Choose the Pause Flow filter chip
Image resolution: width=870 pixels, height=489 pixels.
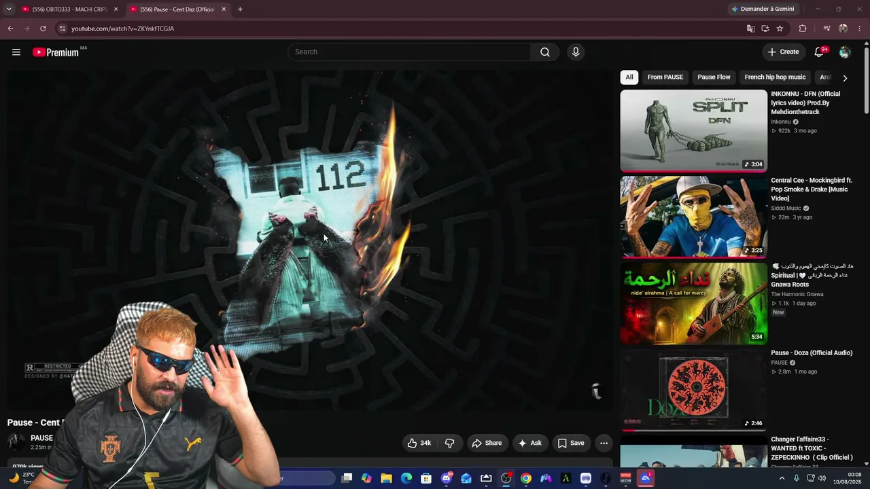point(714,77)
